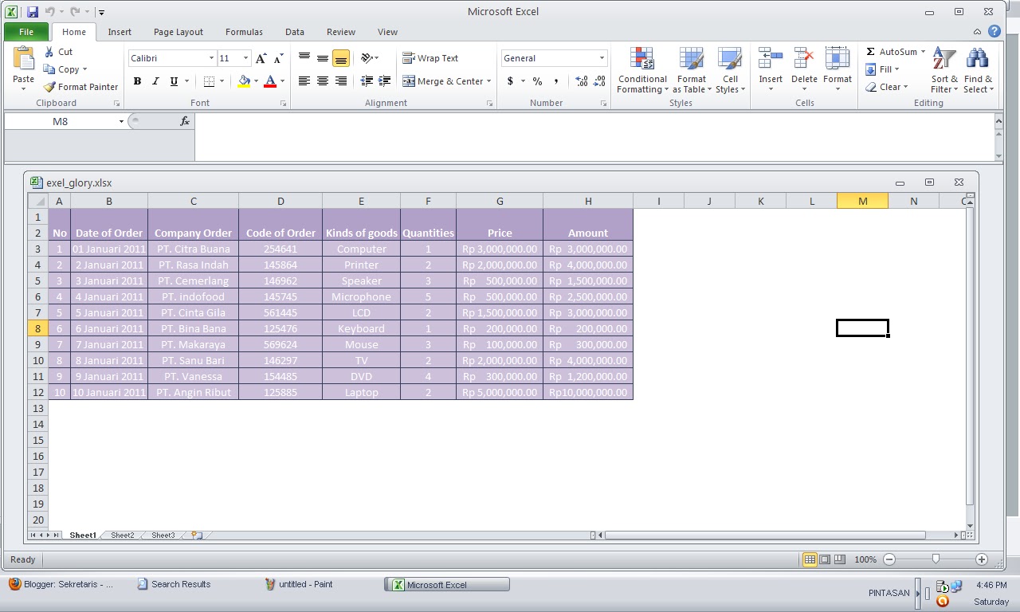Screen dimensions: 1020x612
Task: Apply Comma Style format
Action: [555, 81]
